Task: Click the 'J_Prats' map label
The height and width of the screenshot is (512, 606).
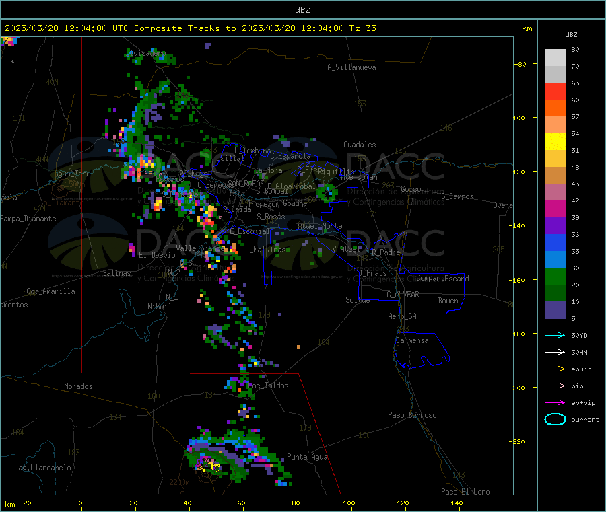Action: point(372,272)
